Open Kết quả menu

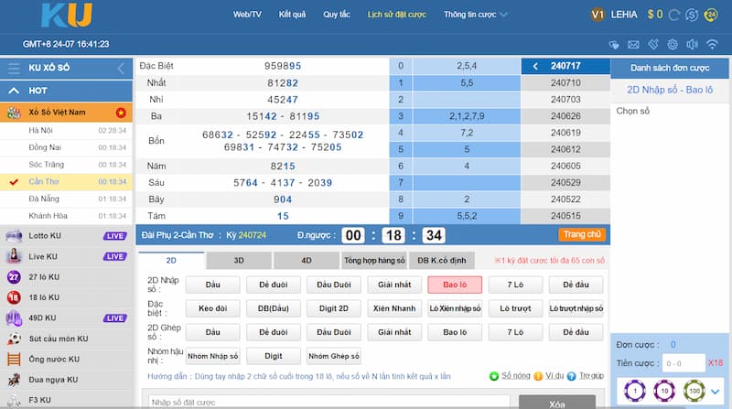pyautogui.click(x=292, y=15)
